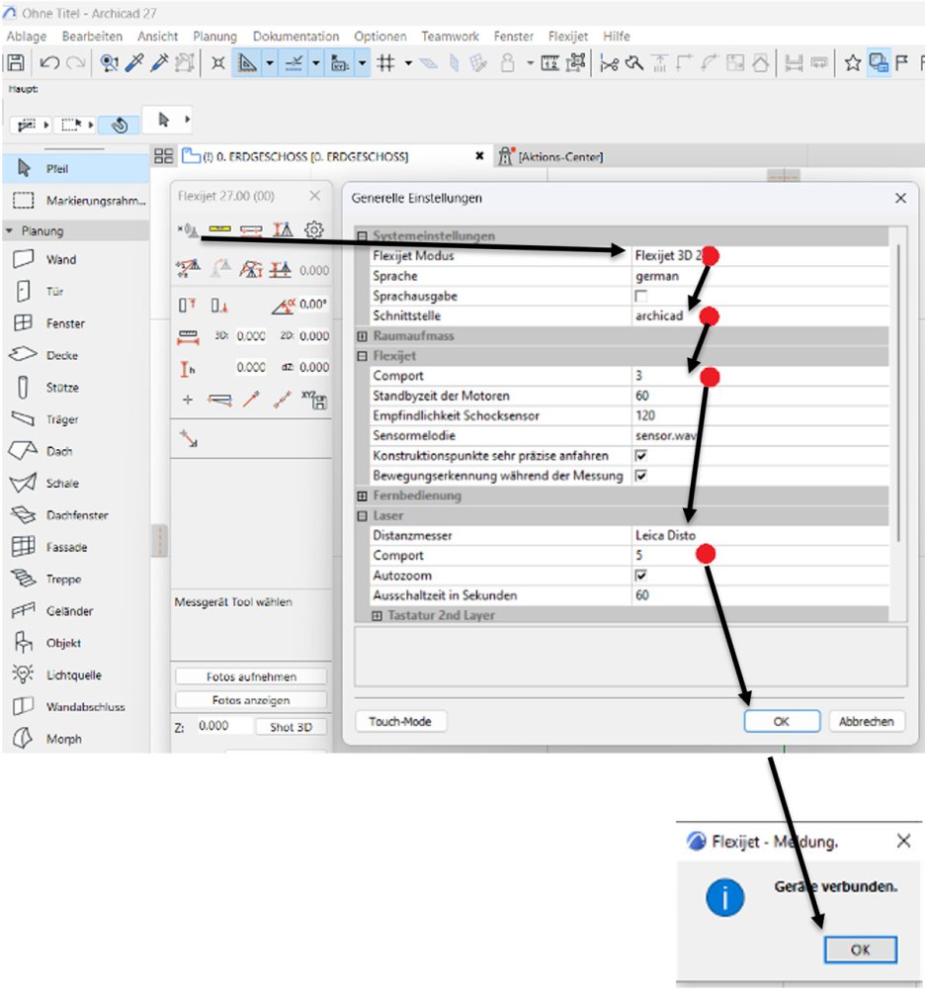Viewport: 925px width, 989px height.
Task: Expand the Fernbedienung section
Action: click(x=362, y=495)
